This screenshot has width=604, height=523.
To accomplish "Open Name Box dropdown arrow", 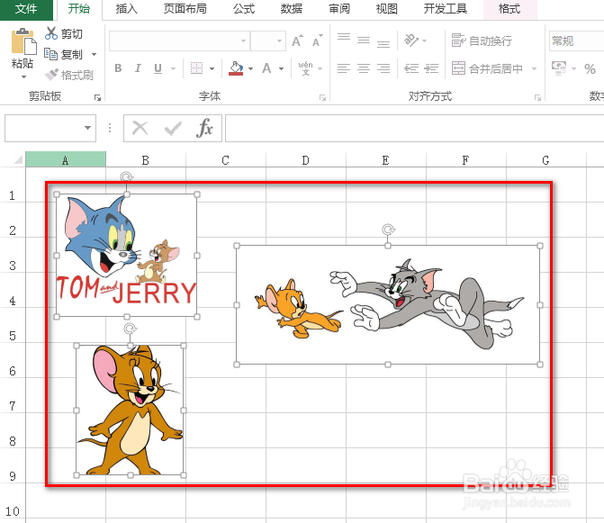I will point(88,128).
